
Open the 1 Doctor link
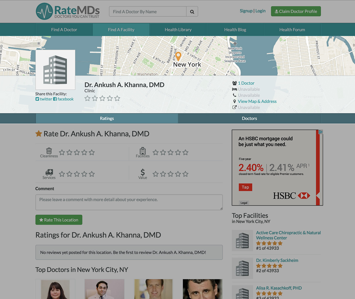246,83
